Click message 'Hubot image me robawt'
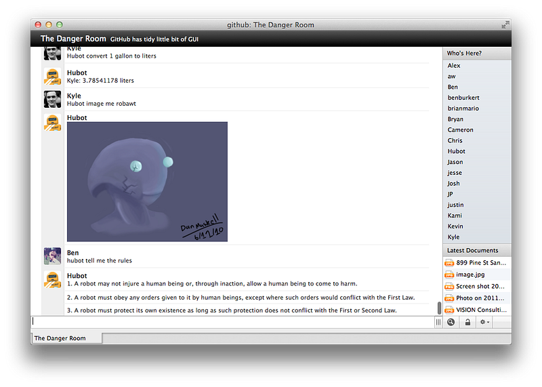The image size is (542, 387). (x=101, y=104)
